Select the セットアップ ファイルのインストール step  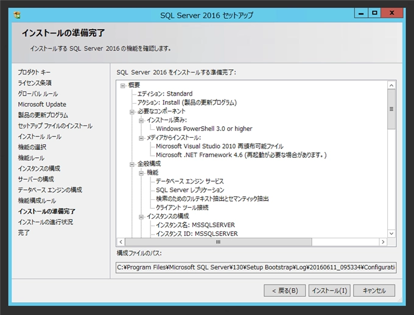click(x=55, y=126)
